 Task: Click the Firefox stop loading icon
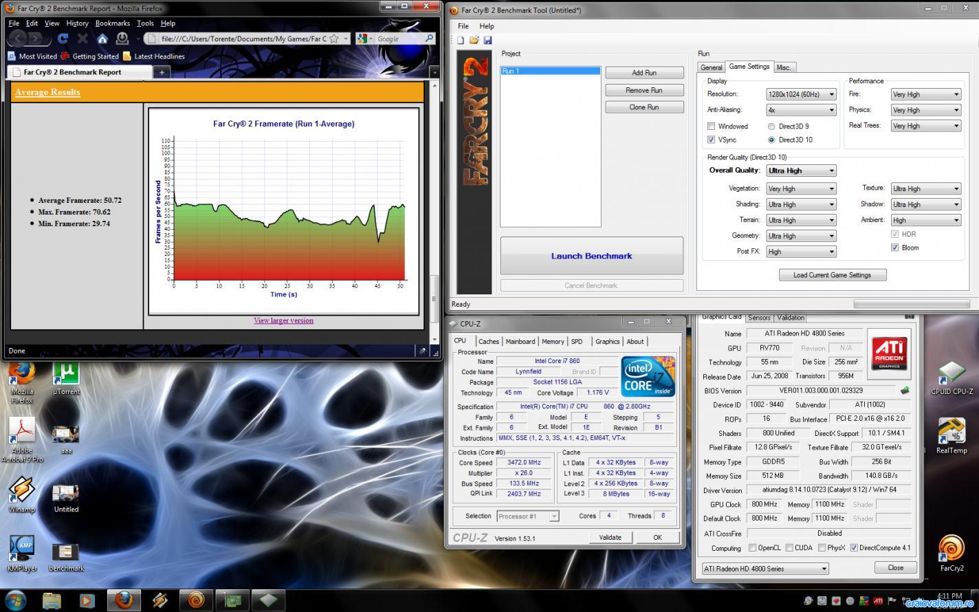click(x=82, y=39)
